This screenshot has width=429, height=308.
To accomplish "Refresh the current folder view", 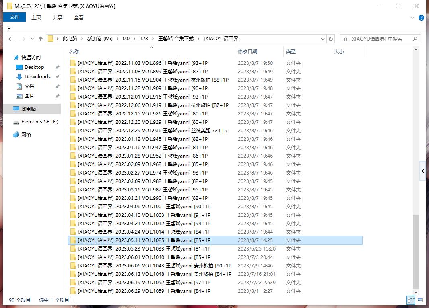I will coord(331,39).
